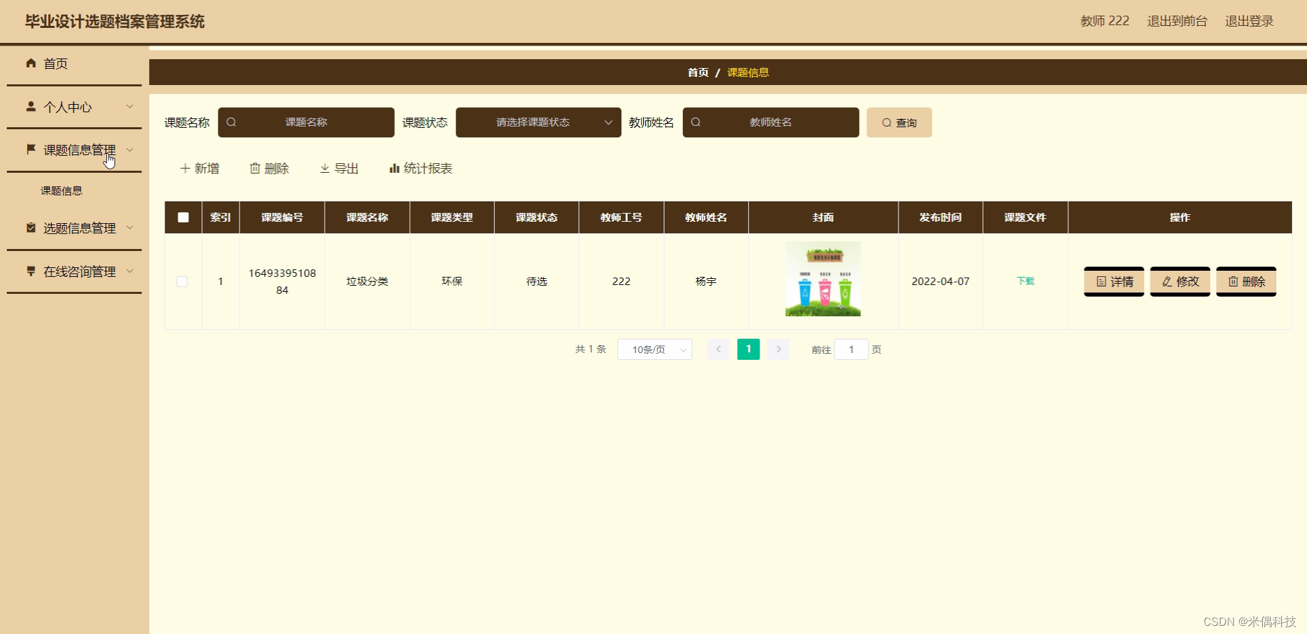
Task: Click the 新增 plus icon to add topic
Action: [x=184, y=168]
